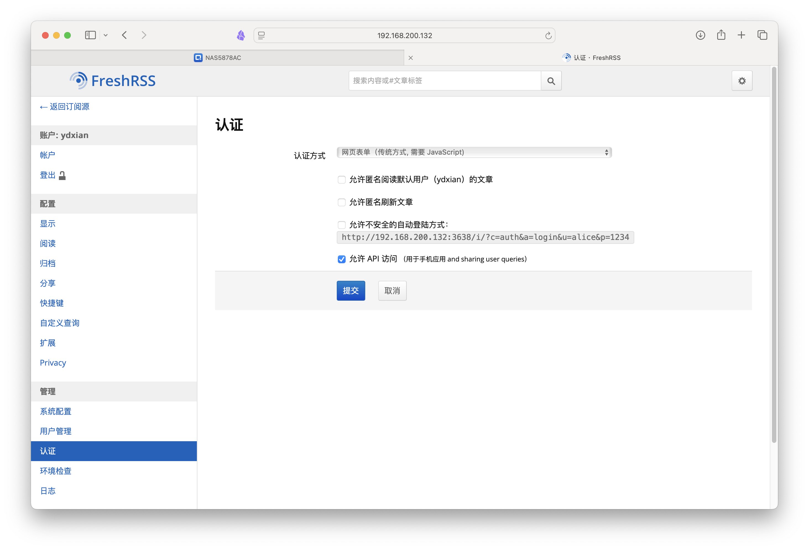The image size is (809, 550).
Task: Open Privacy settings
Action: [53, 363]
